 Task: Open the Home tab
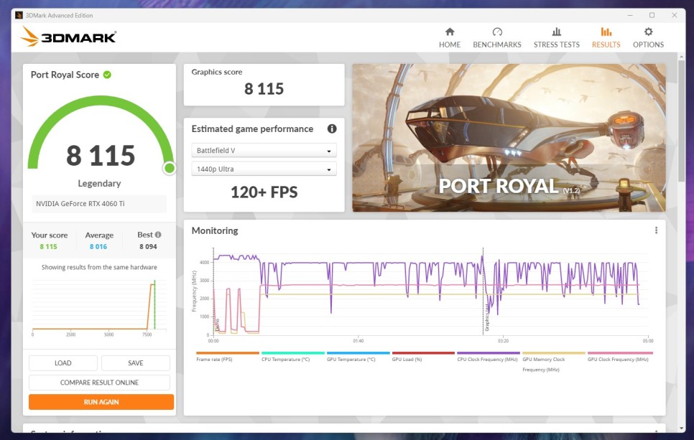[x=450, y=37]
